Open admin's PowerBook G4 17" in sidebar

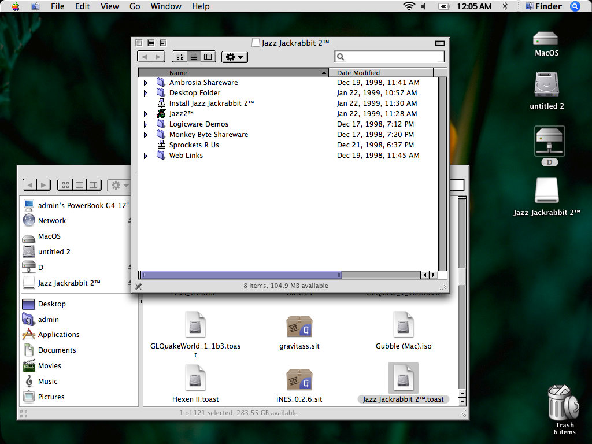click(x=76, y=205)
